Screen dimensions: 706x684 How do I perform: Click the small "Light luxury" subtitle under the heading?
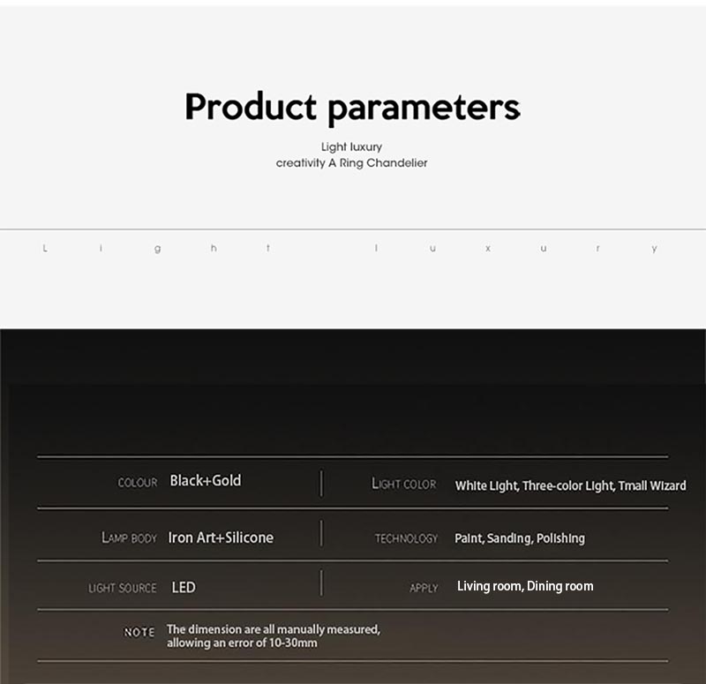click(351, 147)
